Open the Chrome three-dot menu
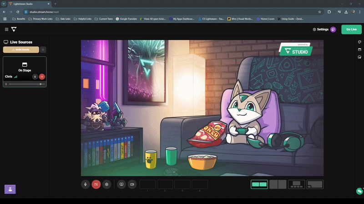The height and width of the screenshot is (204, 364). [x=360, y=12]
